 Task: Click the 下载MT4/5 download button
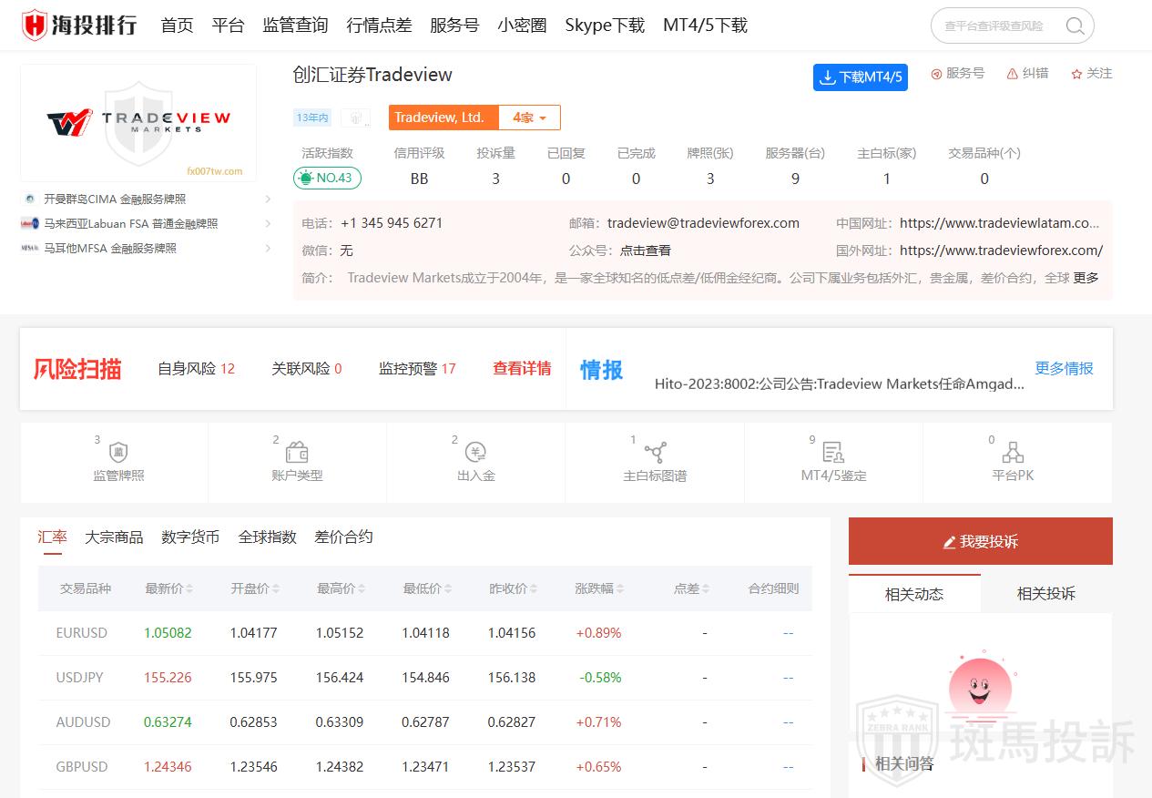pos(861,77)
